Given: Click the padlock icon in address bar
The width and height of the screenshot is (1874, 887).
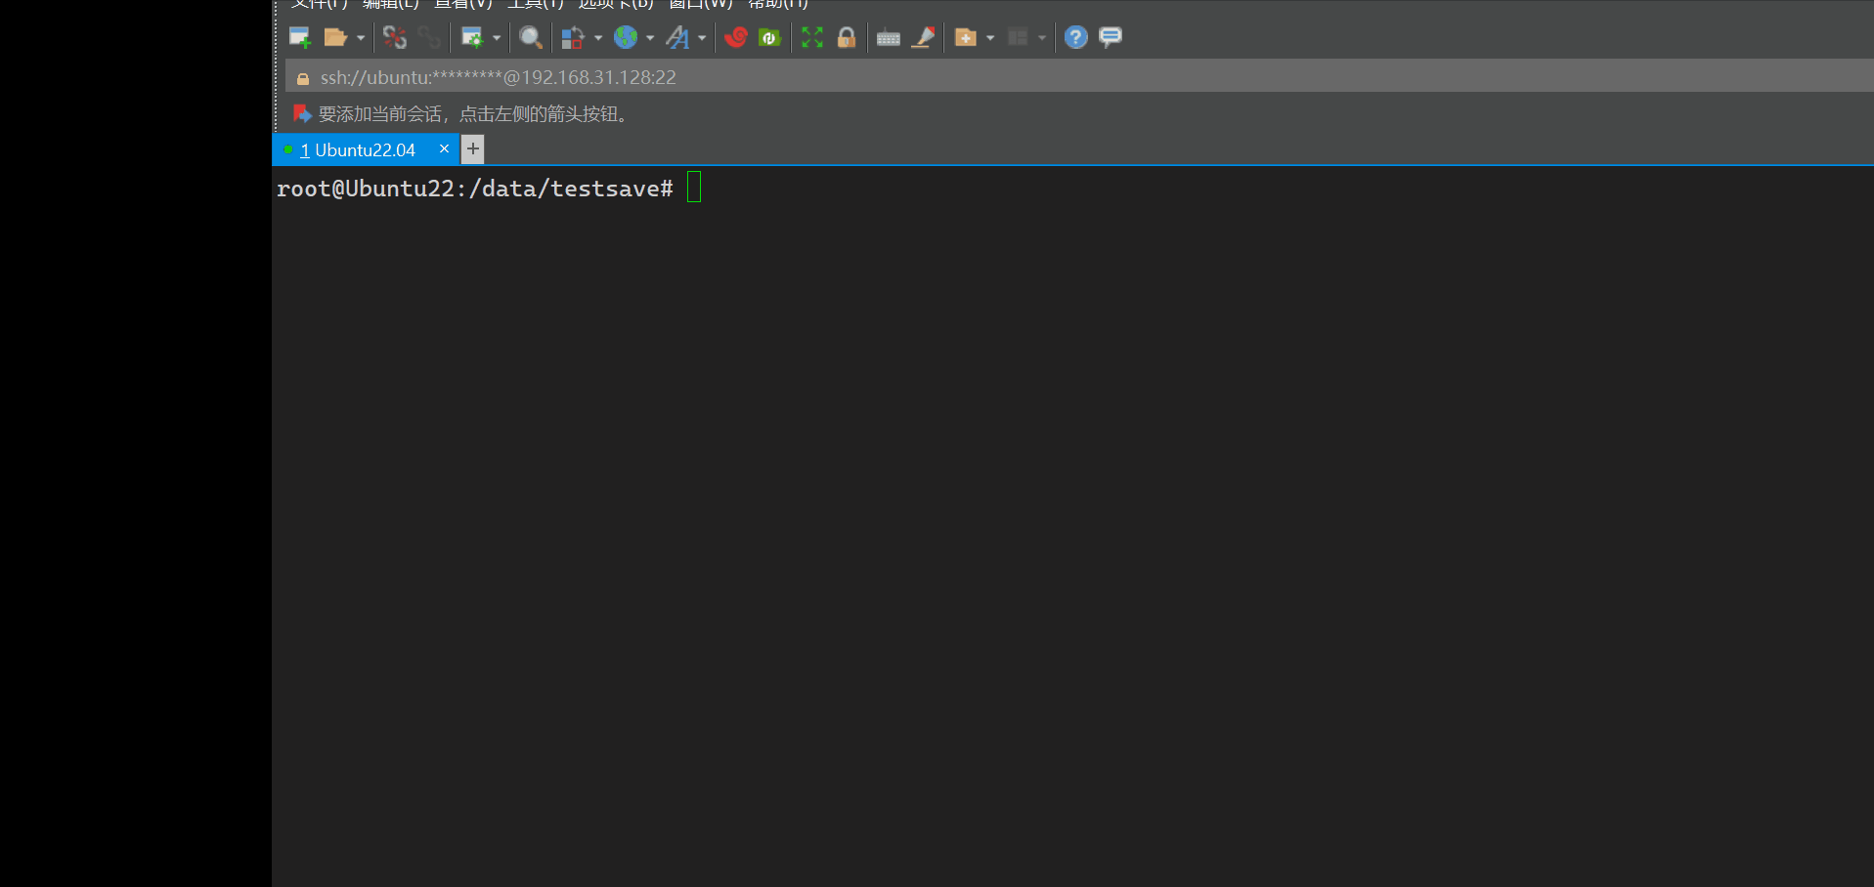Looking at the screenshot, I should pos(303,78).
